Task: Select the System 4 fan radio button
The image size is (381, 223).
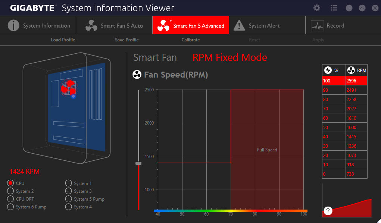Action: point(69,207)
